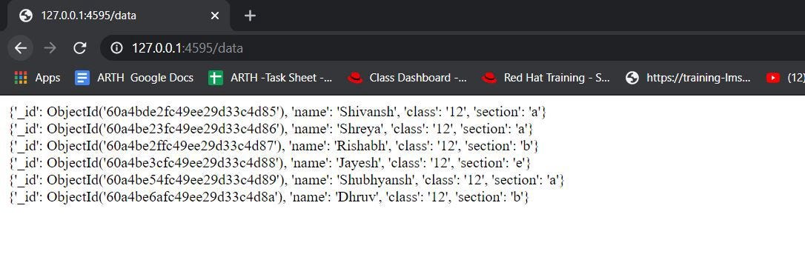Open site information icon in address bar
805x277 pixels.
pyautogui.click(x=117, y=48)
